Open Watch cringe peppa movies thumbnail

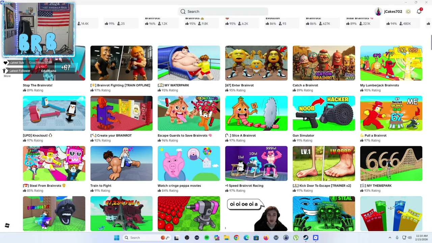pyautogui.click(x=189, y=164)
